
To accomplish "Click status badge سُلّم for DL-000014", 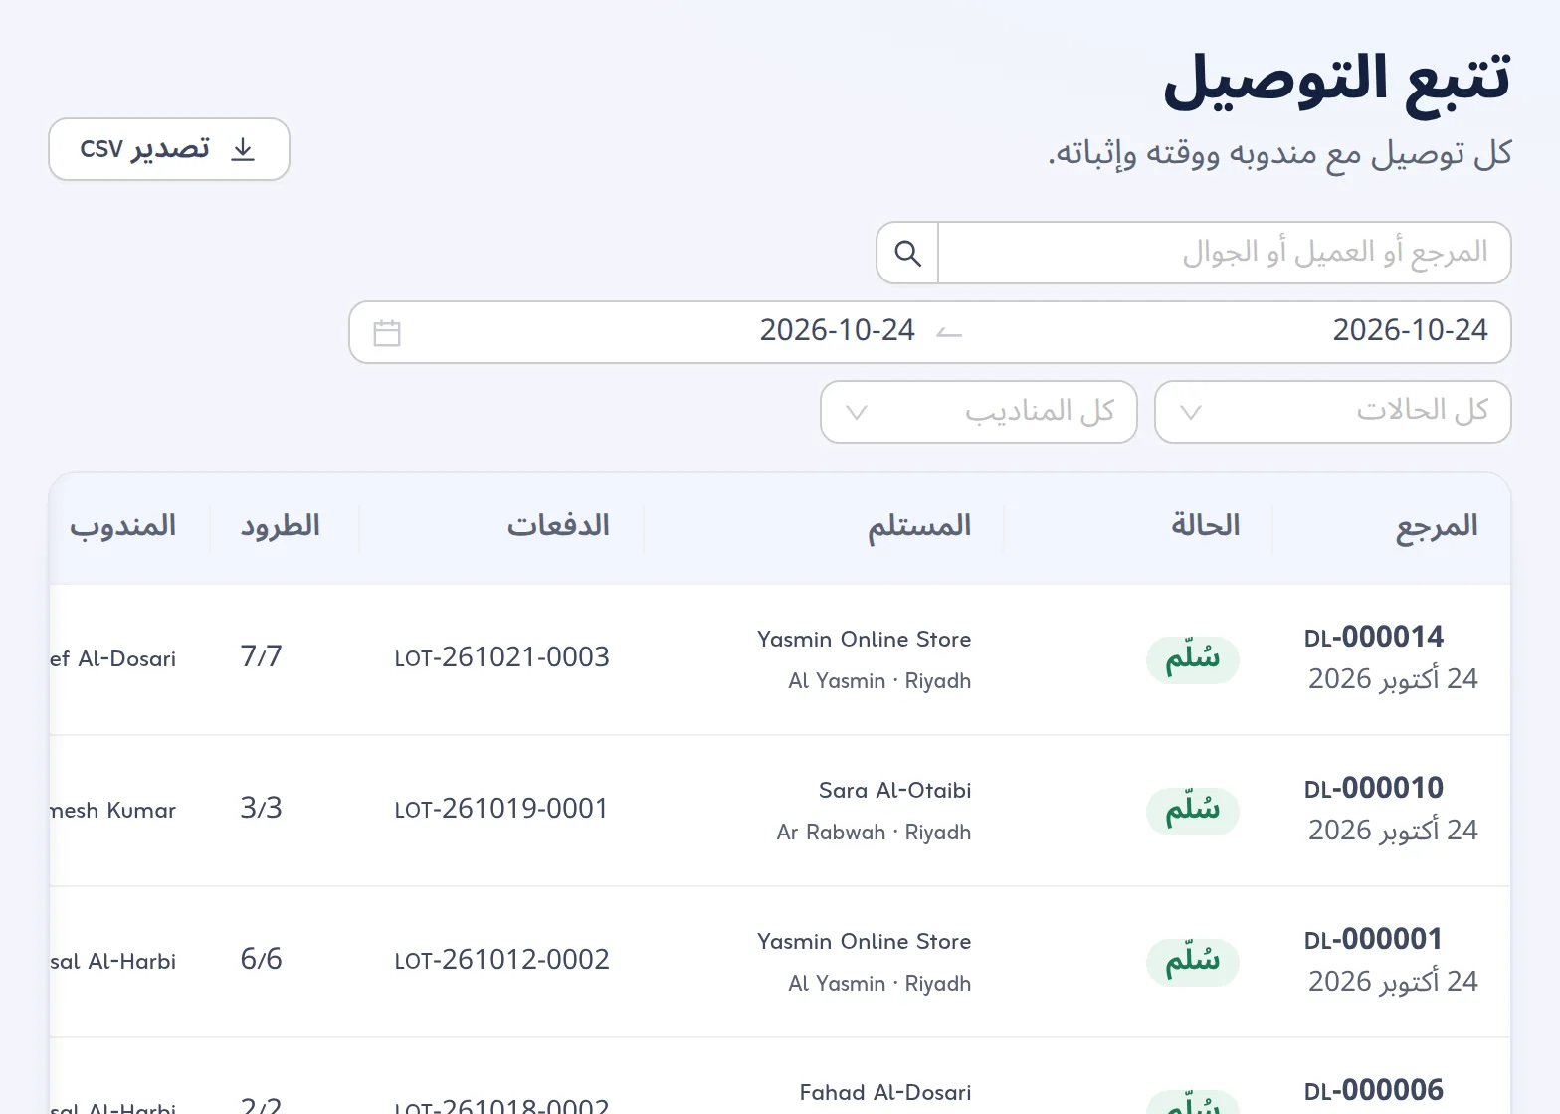I will tap(1193, 659).
